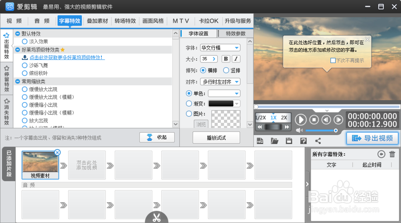Select the 1X playback speed

point(273,117)
